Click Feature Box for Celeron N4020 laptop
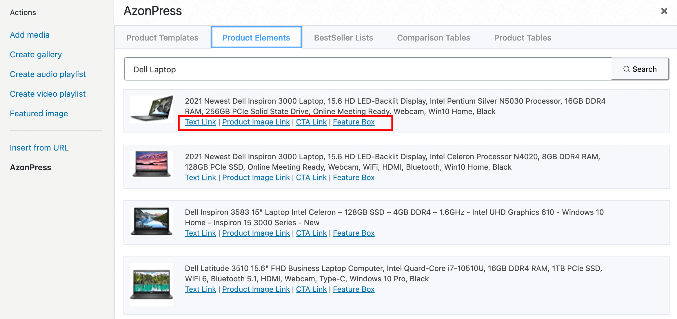The image size is (677, 319). click(354, 177)
